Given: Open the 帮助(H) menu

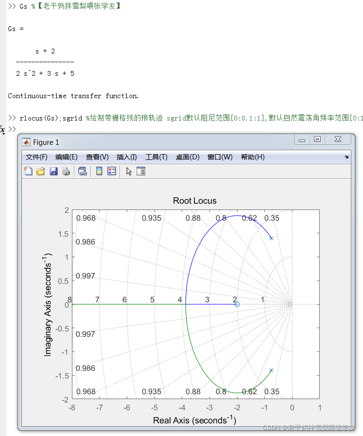Looking at the screenshot, I should coord(253,157).
